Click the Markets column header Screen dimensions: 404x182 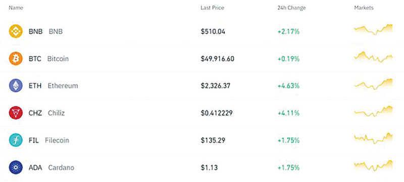(364, 8)
